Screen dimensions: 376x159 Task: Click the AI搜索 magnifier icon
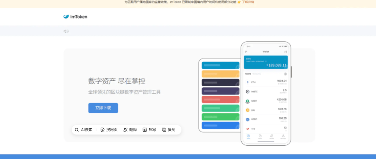click(x=77, y=130)
